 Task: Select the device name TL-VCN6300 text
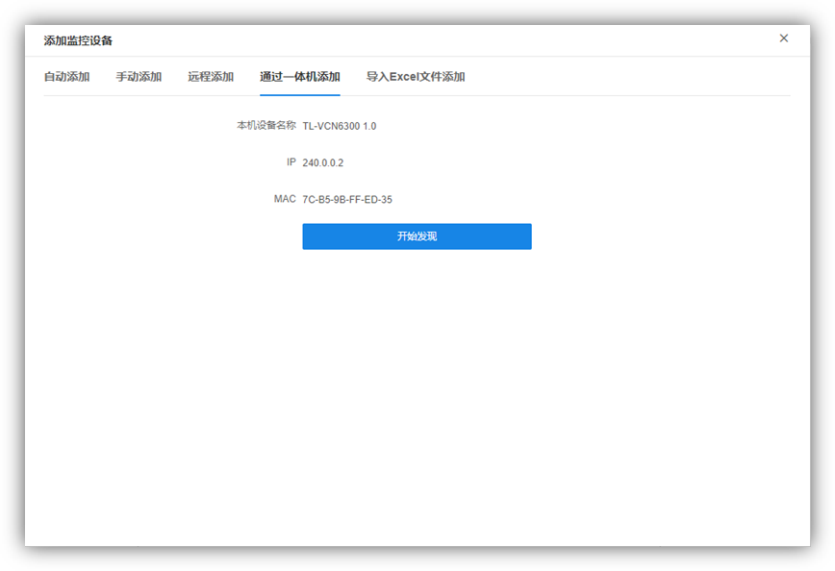(331, 126)
